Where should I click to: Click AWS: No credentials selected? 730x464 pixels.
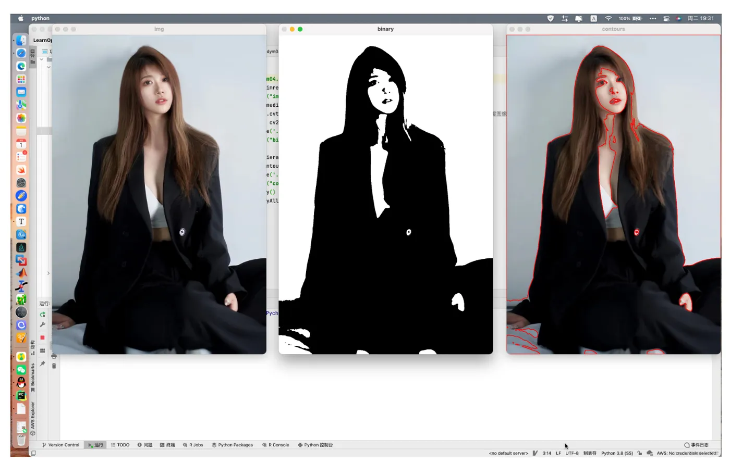[x=687, y=454]
